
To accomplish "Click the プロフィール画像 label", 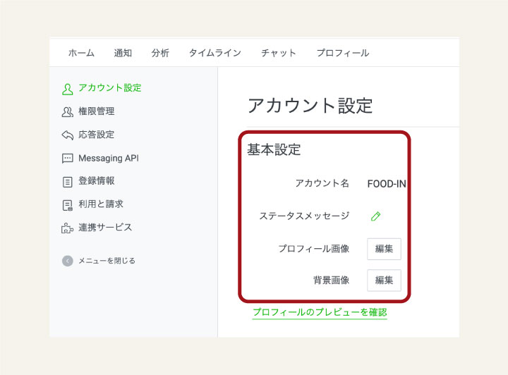I will (x=313, y=249).
